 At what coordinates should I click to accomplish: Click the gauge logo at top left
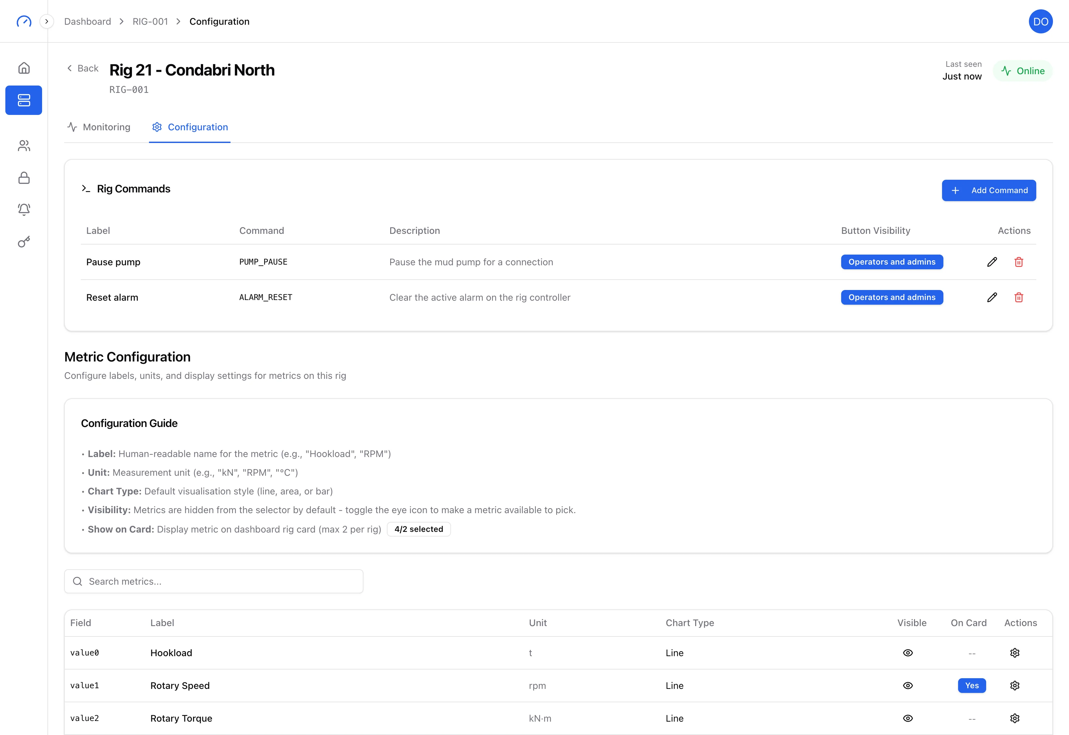[24, 21]
